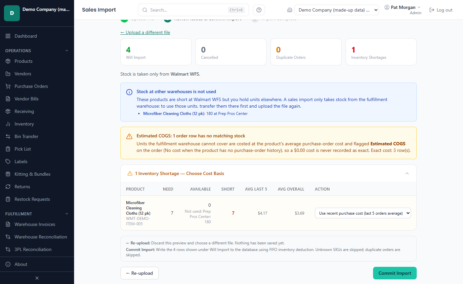Image resolution: width=463 pixels, height=284 pixels.
Task: Click the Returns refresh icon
Action: (x=8, y=187)
